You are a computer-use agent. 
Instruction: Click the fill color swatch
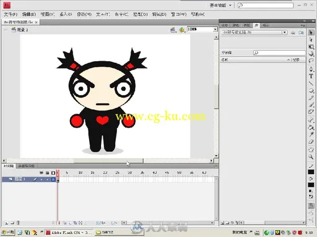tap(311, 185)
